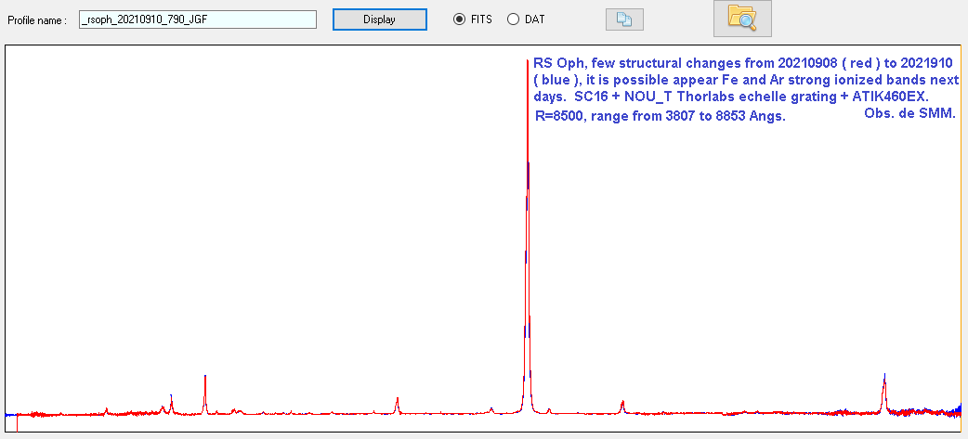968x439 pixels.
Task: Click the downward red spike at far left
Action: pyautogui.click(x=18, y=423)
